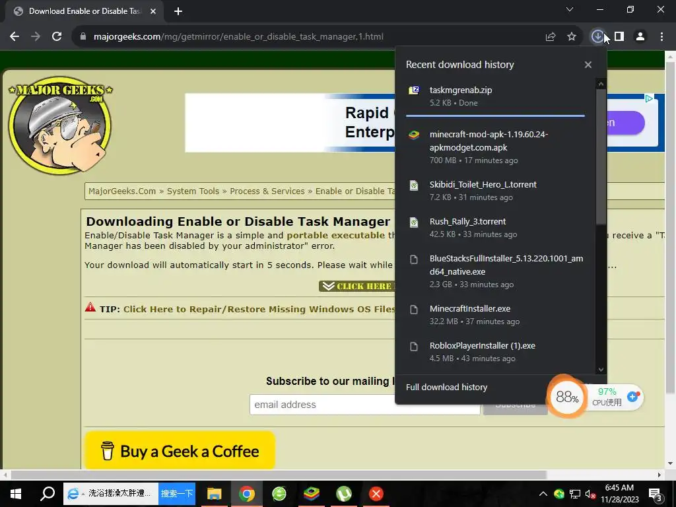Click the blue plus icon on CPU widget
Screen dimensions: 676x507
pos(632,397)
